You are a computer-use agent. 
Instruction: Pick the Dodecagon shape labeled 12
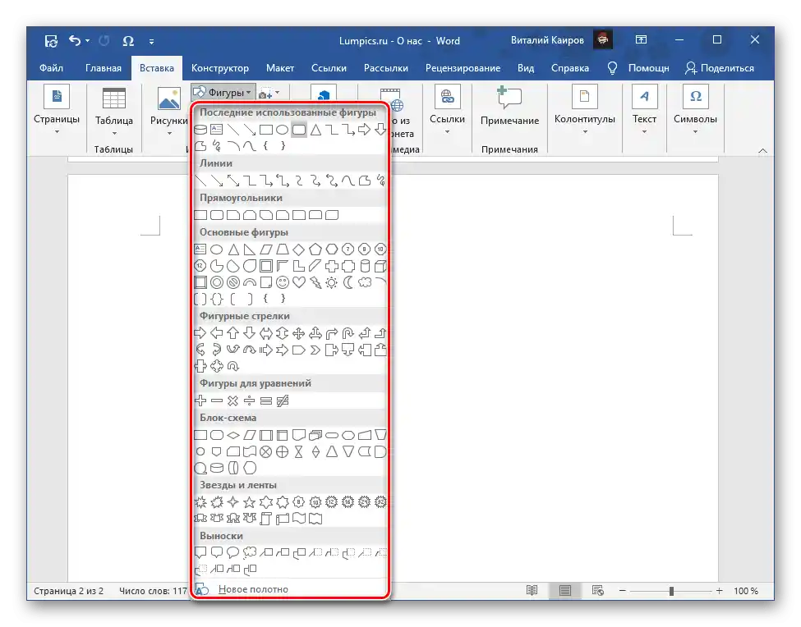click(200, 266)
